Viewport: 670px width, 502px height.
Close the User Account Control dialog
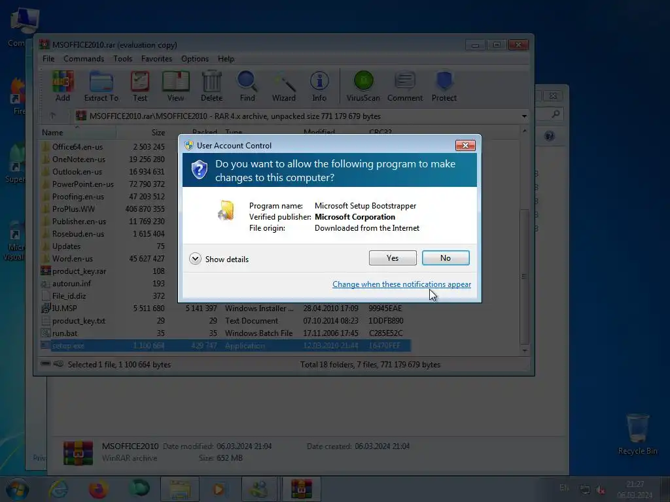(x=465, y=146)
